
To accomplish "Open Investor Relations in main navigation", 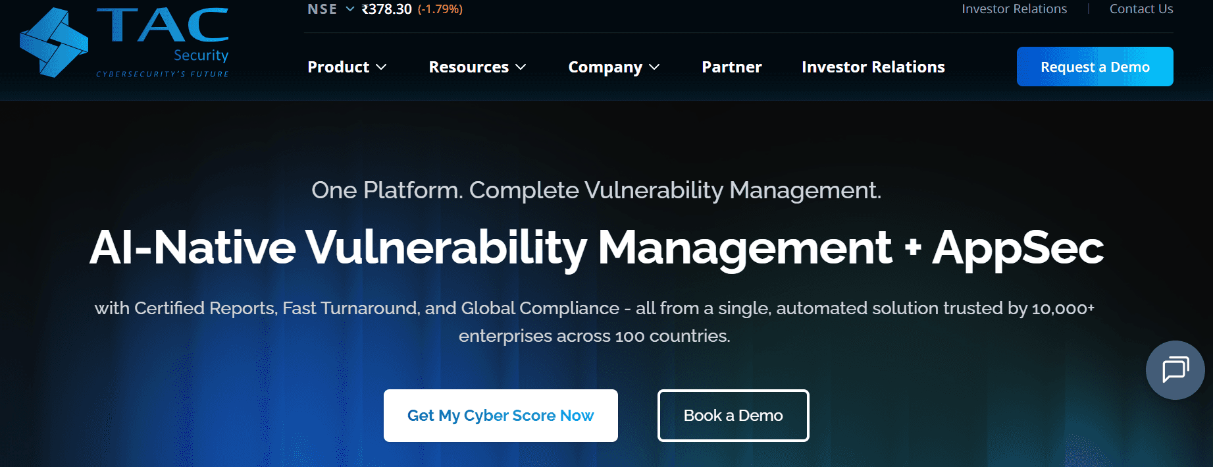I will (x=873, y=67).
